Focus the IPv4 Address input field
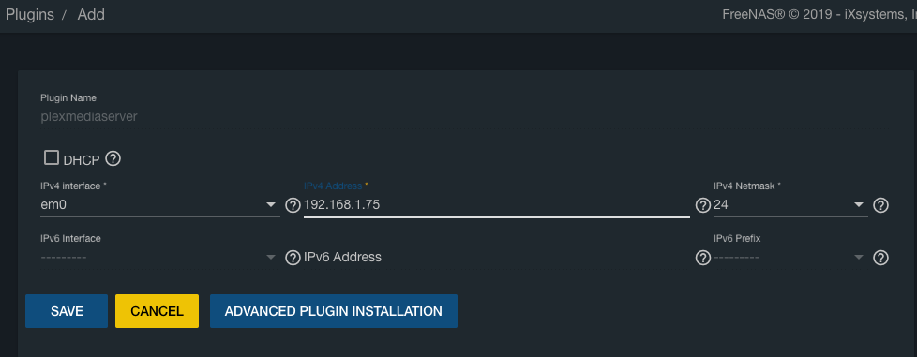The image size is (917, 357). click(x=497, y=205)
